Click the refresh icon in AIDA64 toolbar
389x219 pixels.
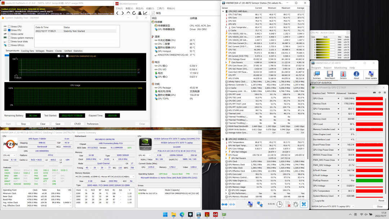(134, 13)
